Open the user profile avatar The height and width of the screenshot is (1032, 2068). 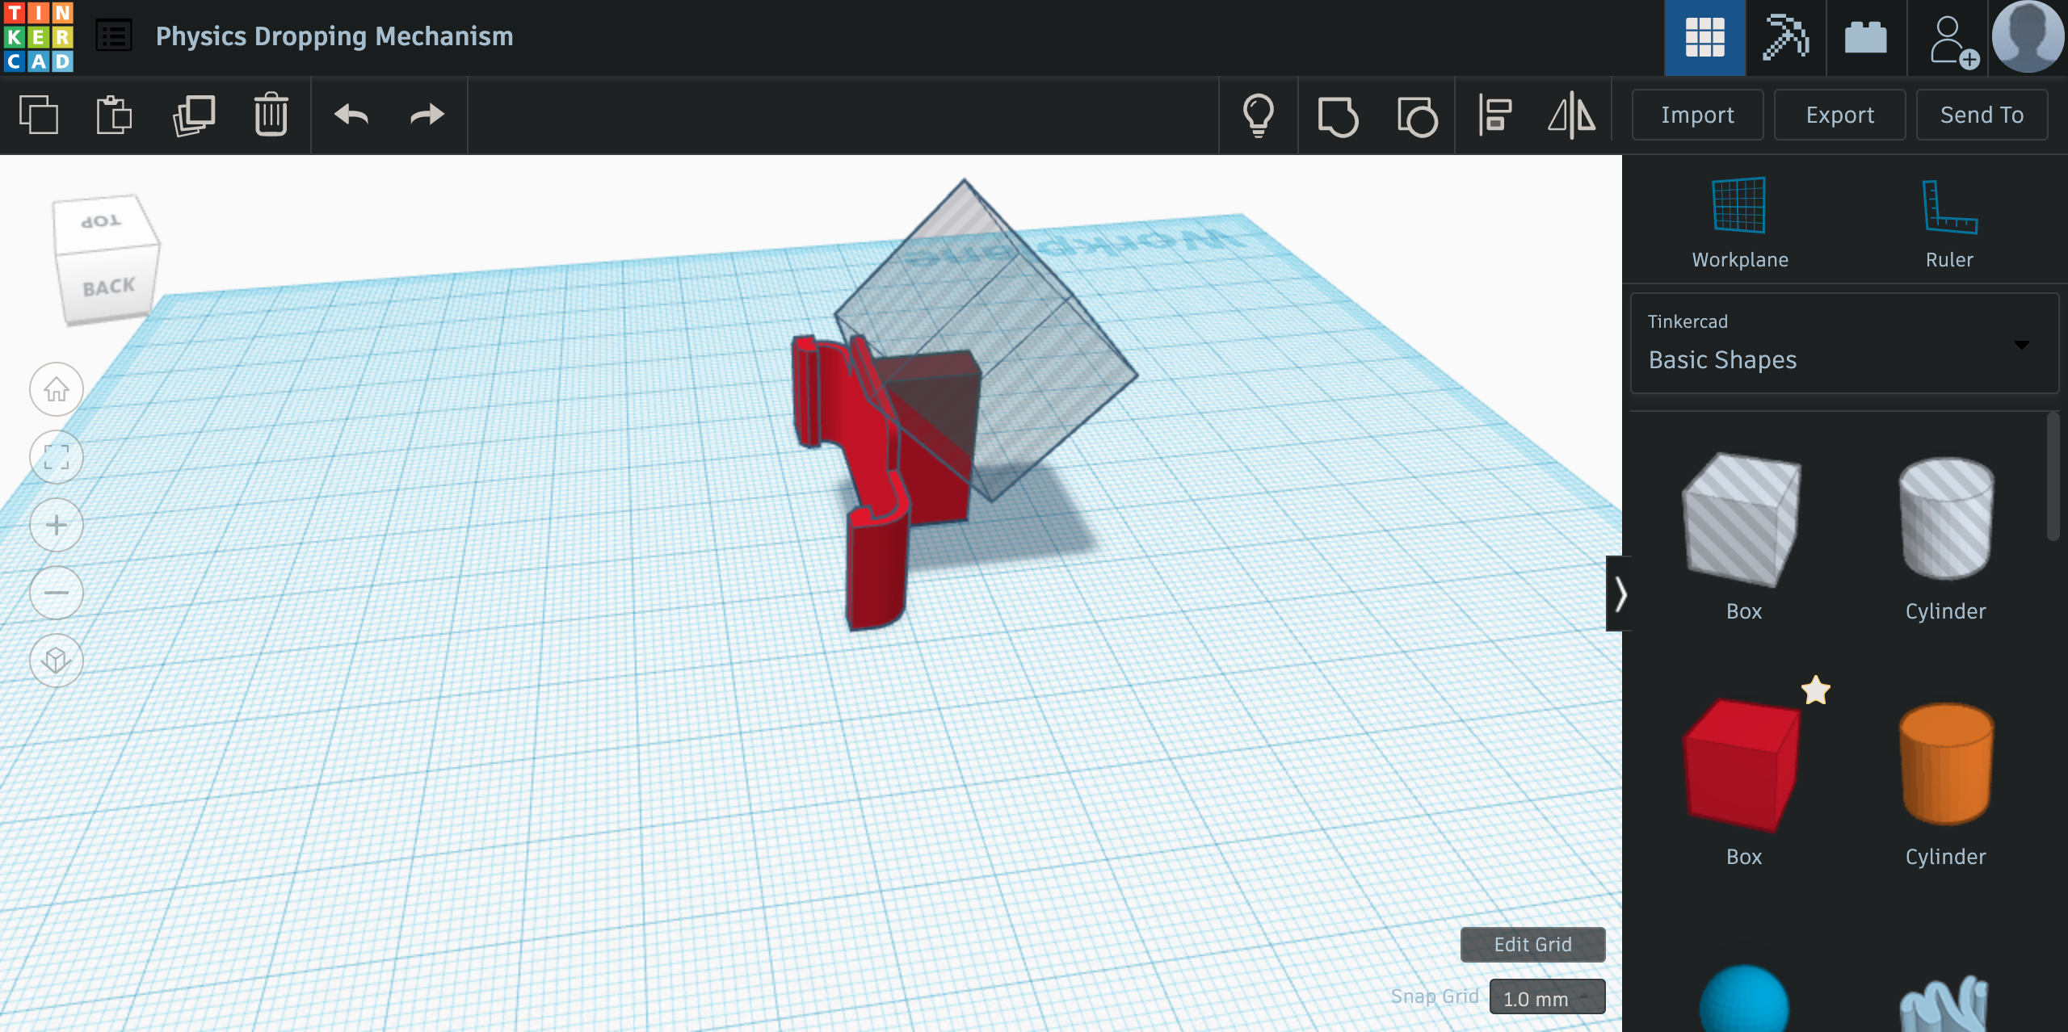coord(2028,36)
